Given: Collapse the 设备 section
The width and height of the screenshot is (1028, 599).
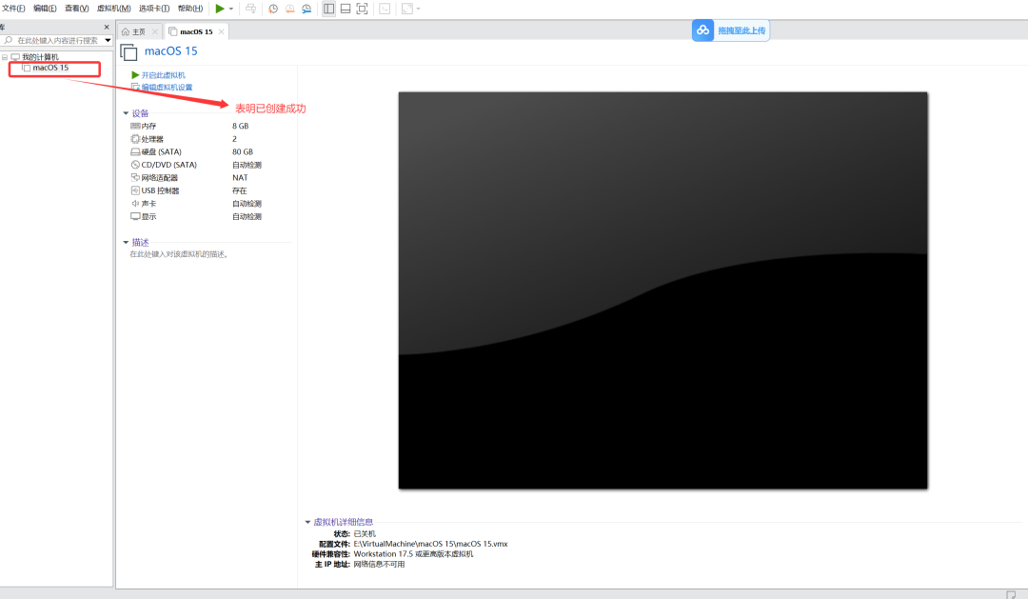Looking at the screenshot, I should tap(126, 113).
